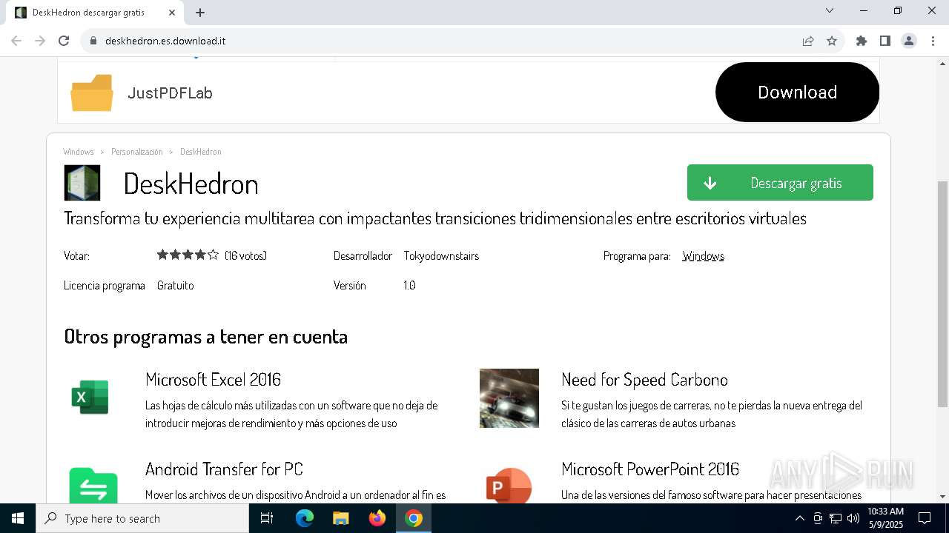
Task: Select the DeskHedron descargar gratis tab
Action: click(95, 13)
